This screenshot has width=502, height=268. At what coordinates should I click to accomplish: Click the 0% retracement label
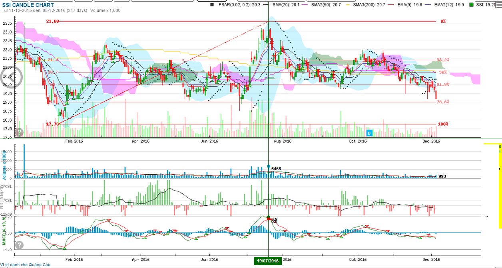pyautogui.click(x=443, y=21)
